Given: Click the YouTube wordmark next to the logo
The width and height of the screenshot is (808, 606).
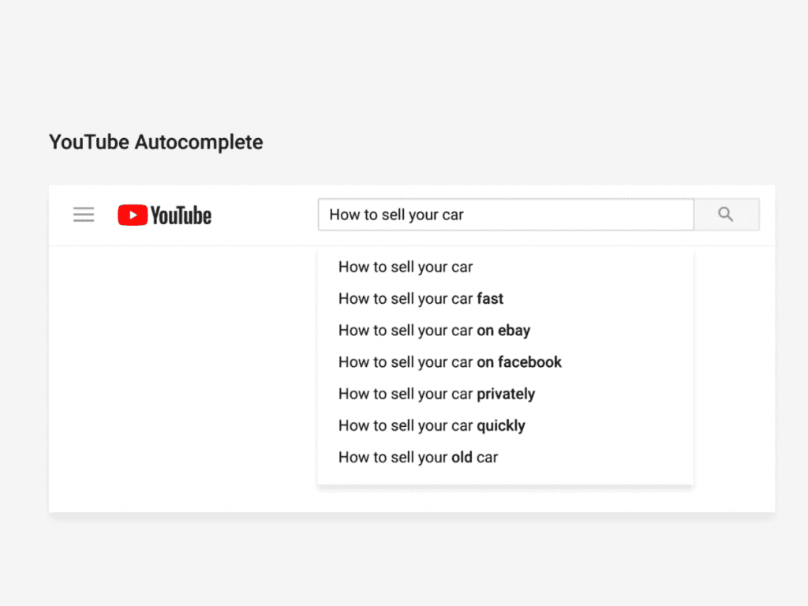Looking at the screenshot, I should 180,214.
